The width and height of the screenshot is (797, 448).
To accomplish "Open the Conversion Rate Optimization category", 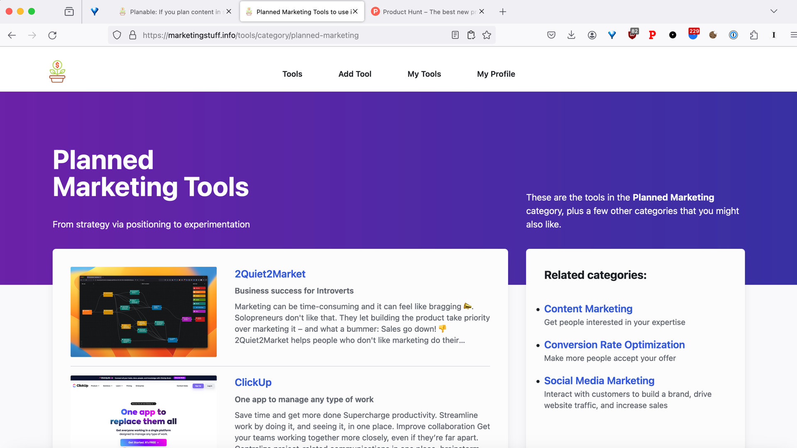I will (x=614, y=345).
